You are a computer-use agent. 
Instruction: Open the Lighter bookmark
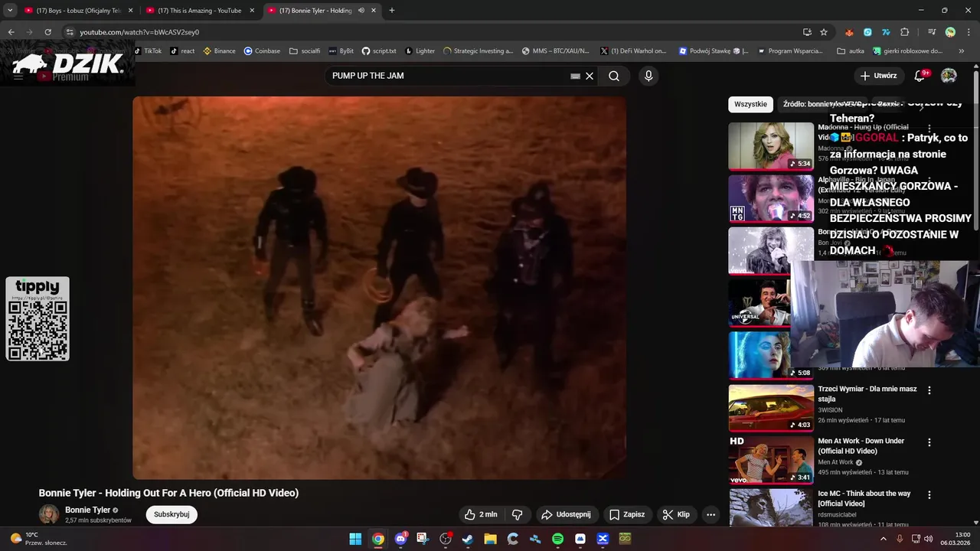[x=420, y=51]
